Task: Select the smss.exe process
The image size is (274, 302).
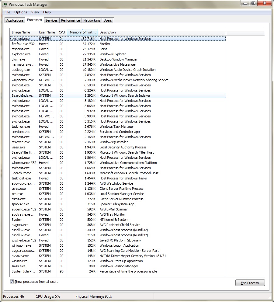Action: click(x=118, y=266)
